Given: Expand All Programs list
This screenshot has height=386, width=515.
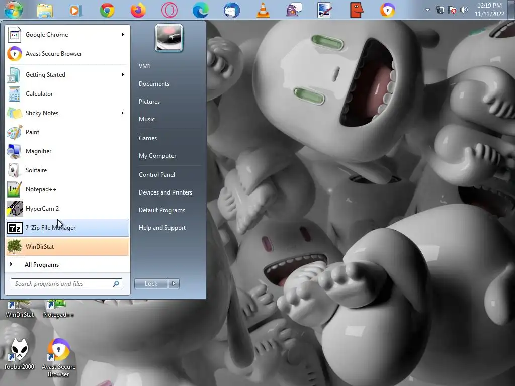Looking at the screenshot, I should click(67, 264).
